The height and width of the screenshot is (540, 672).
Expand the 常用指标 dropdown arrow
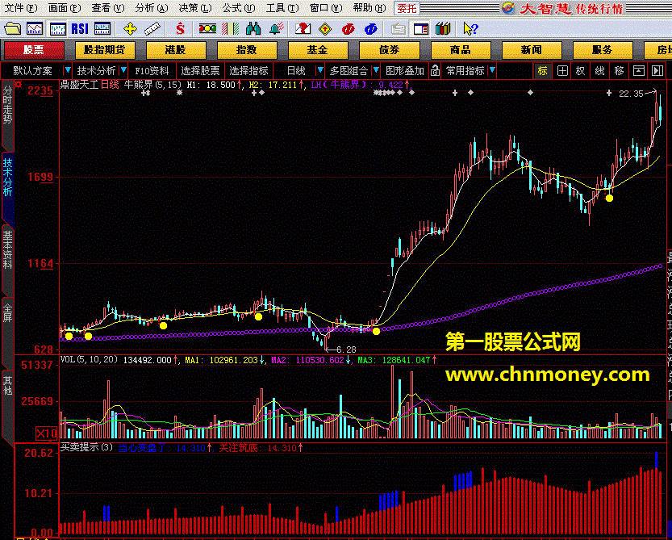tap(492, 70)
